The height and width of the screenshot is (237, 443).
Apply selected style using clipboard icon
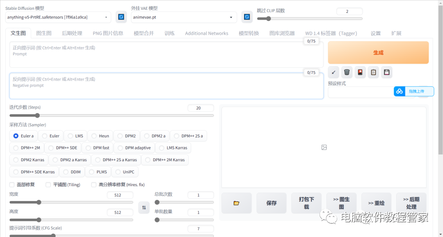click(x=373, y=72)
